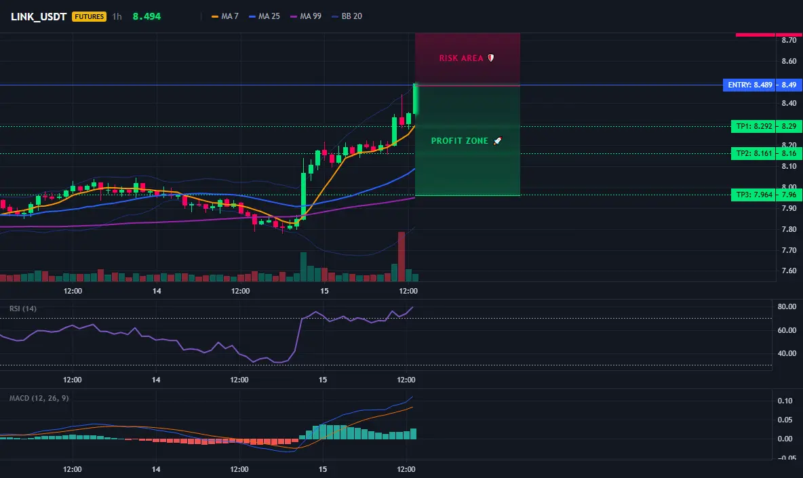803x478 pixels.
Task: Click the 8.29 axis price label
Action: click(789, 126)
